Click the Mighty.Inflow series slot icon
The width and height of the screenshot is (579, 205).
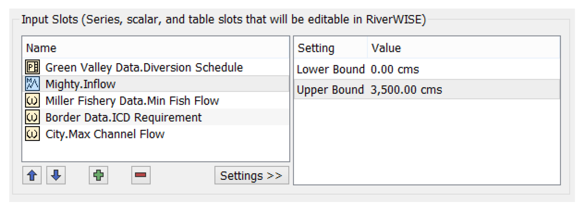(x=30, y=84)
